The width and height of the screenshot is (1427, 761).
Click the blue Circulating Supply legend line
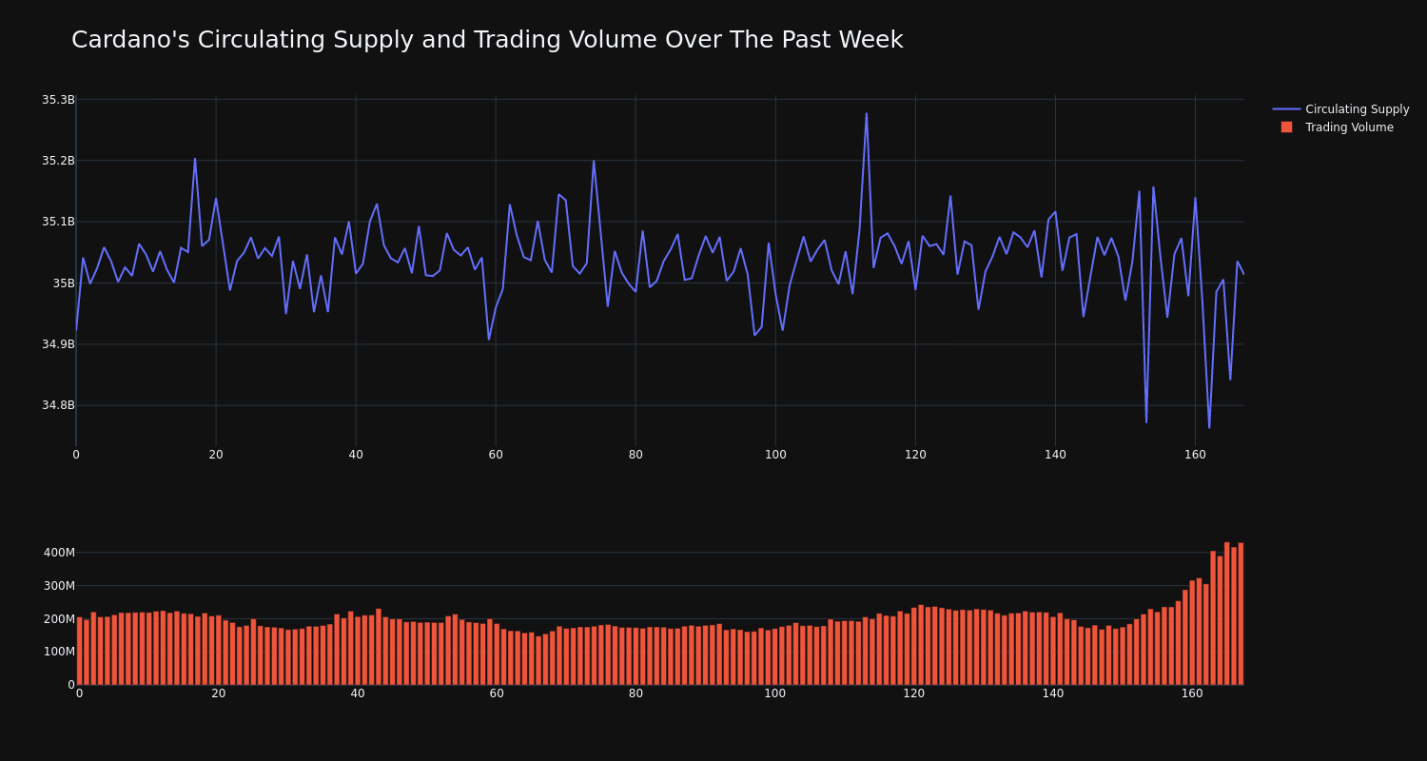tap(1286, 109)
